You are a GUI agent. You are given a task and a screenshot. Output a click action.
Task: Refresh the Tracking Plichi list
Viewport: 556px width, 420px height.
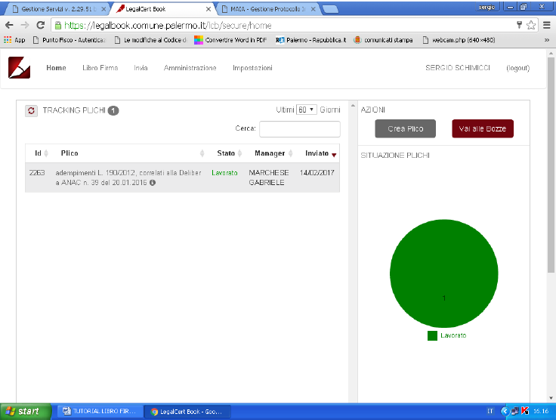click(31, 111)
